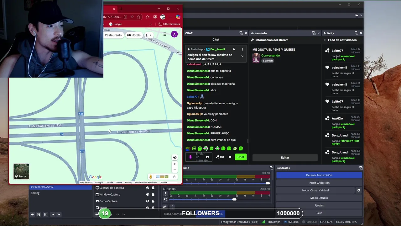Pop out the Activity dock panel
The image size is (401, 226).
point(356,33)
